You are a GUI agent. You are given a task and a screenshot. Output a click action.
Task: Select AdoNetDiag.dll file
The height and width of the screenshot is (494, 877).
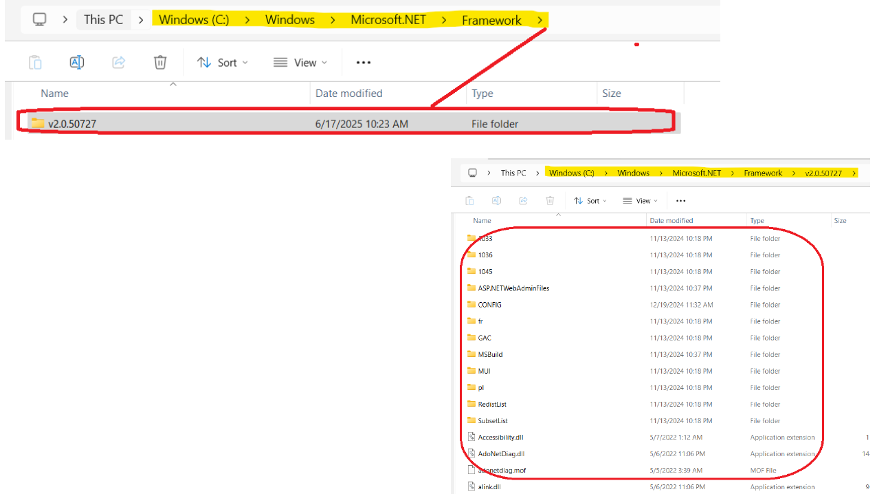(x=501, y=453)
